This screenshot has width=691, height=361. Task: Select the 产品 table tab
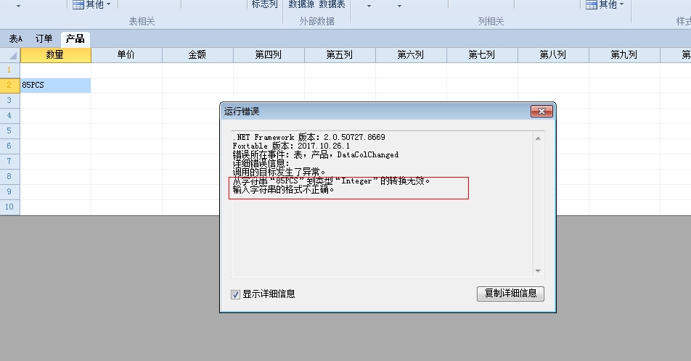[x=75, y=38]
